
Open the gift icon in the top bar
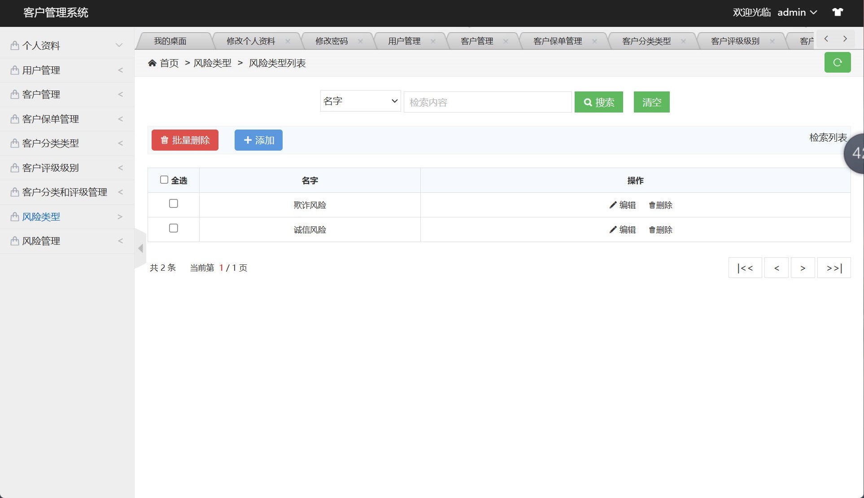point(838,12)
